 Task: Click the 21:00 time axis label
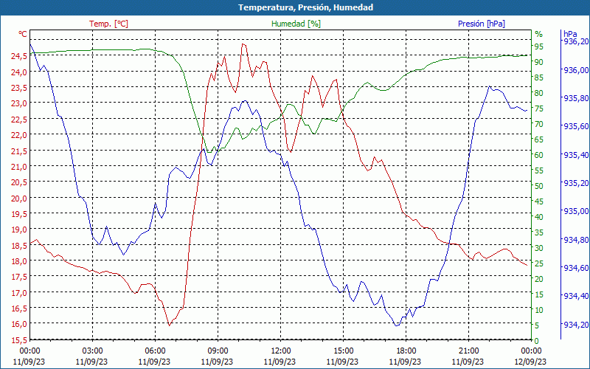tap(468, 351)
